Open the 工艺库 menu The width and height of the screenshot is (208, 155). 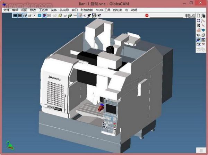pyautogui.click(x=43, y=10)
